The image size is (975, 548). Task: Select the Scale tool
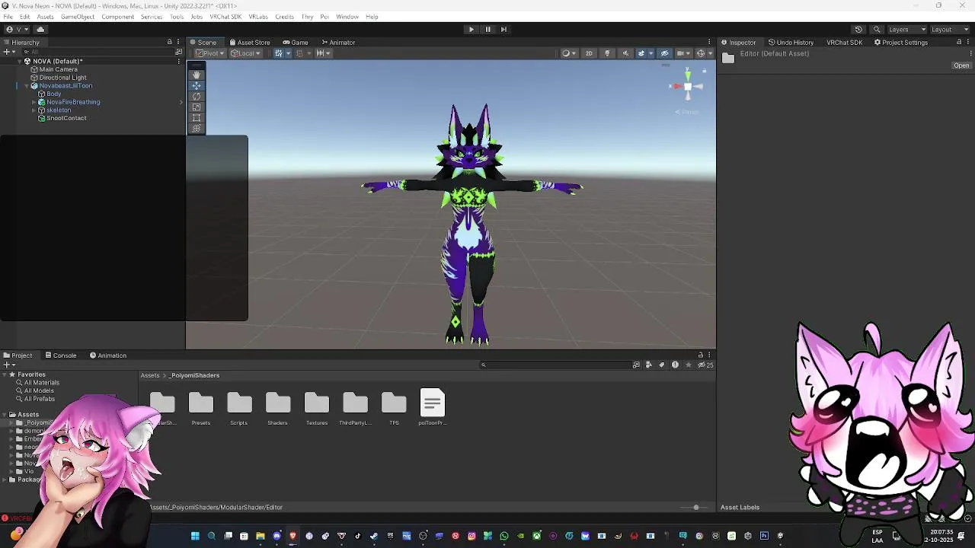(x=197, y=107)
